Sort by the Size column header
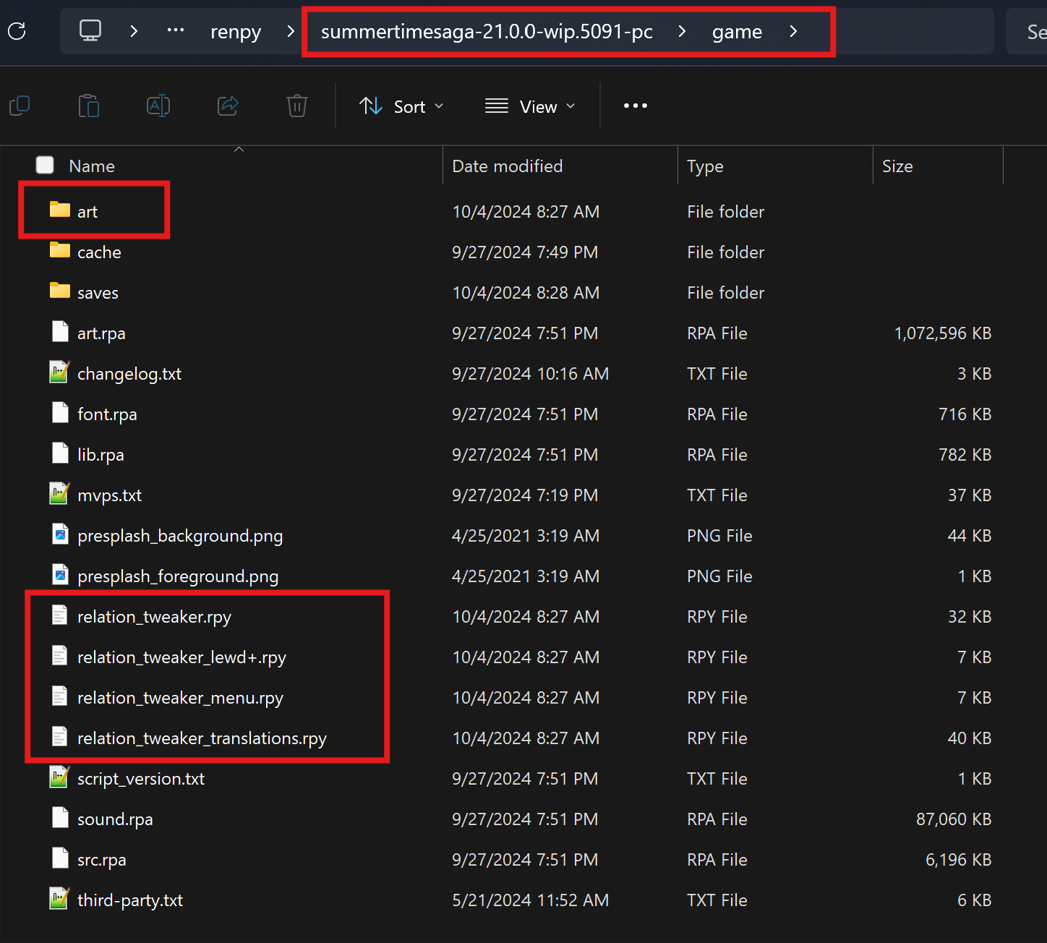 pos(897,166)
